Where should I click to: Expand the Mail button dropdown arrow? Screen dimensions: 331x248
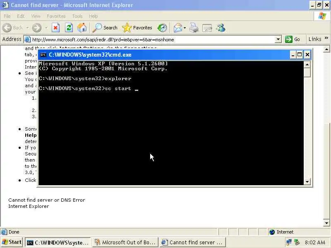(x=185, y=28)
